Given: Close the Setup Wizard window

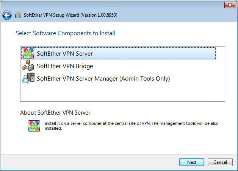Looking at the screenshot, I should click(x=230, y=5).
